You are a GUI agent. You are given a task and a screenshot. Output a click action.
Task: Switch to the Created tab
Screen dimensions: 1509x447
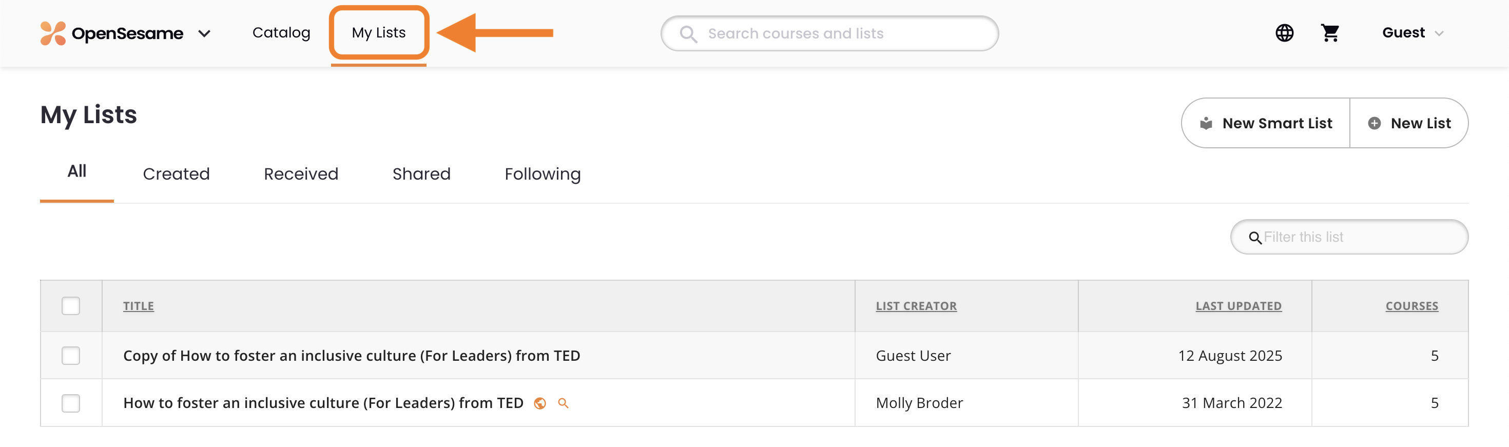pyautogui.click(x=177, y=174)
